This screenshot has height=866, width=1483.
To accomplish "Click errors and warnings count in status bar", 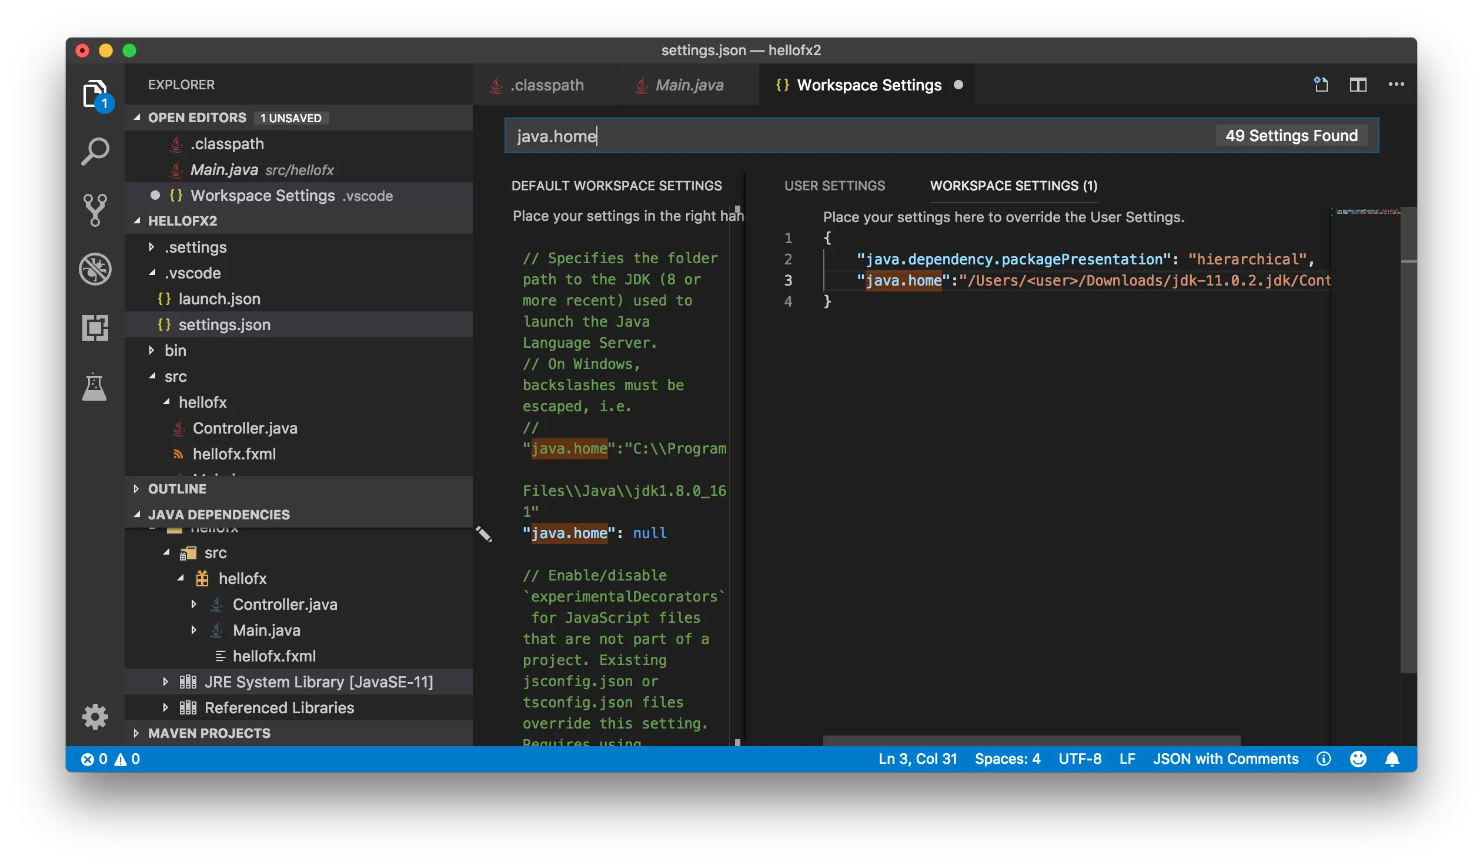I will click(x=111, y=759).
